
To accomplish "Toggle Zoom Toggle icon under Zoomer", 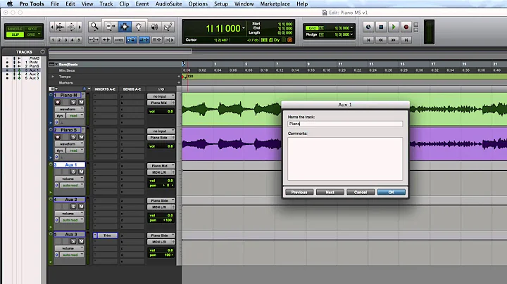I will point(94,39).
